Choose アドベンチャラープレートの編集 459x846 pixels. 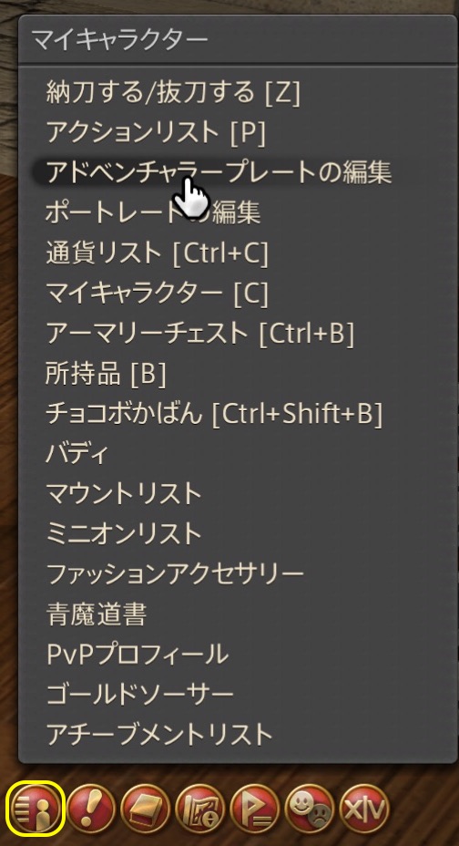(x=219, y=172)
